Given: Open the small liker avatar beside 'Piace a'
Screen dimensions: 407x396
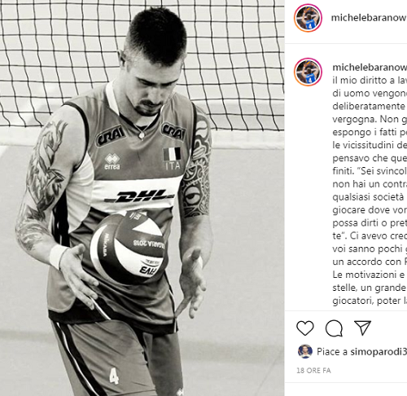Looking at the screenshot, I should point(305,351).
